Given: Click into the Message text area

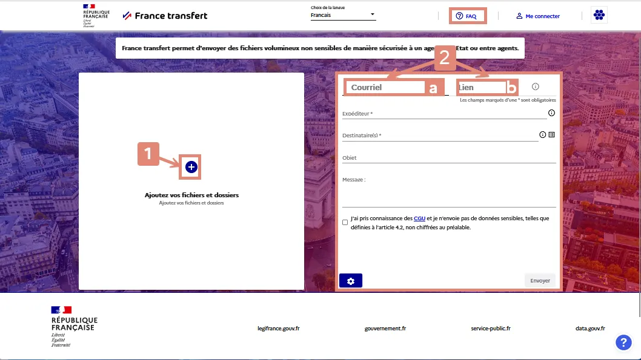Looking at the screenshot, I should 449,192.
